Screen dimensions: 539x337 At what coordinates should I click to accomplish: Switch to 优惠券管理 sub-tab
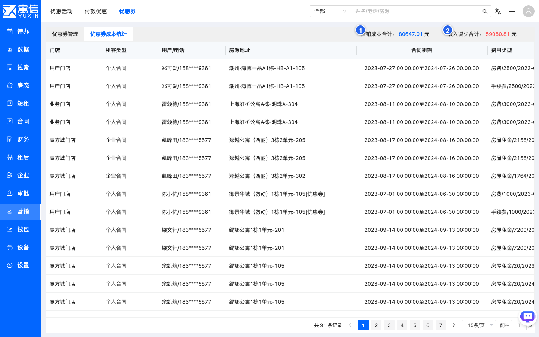[65, 34]
